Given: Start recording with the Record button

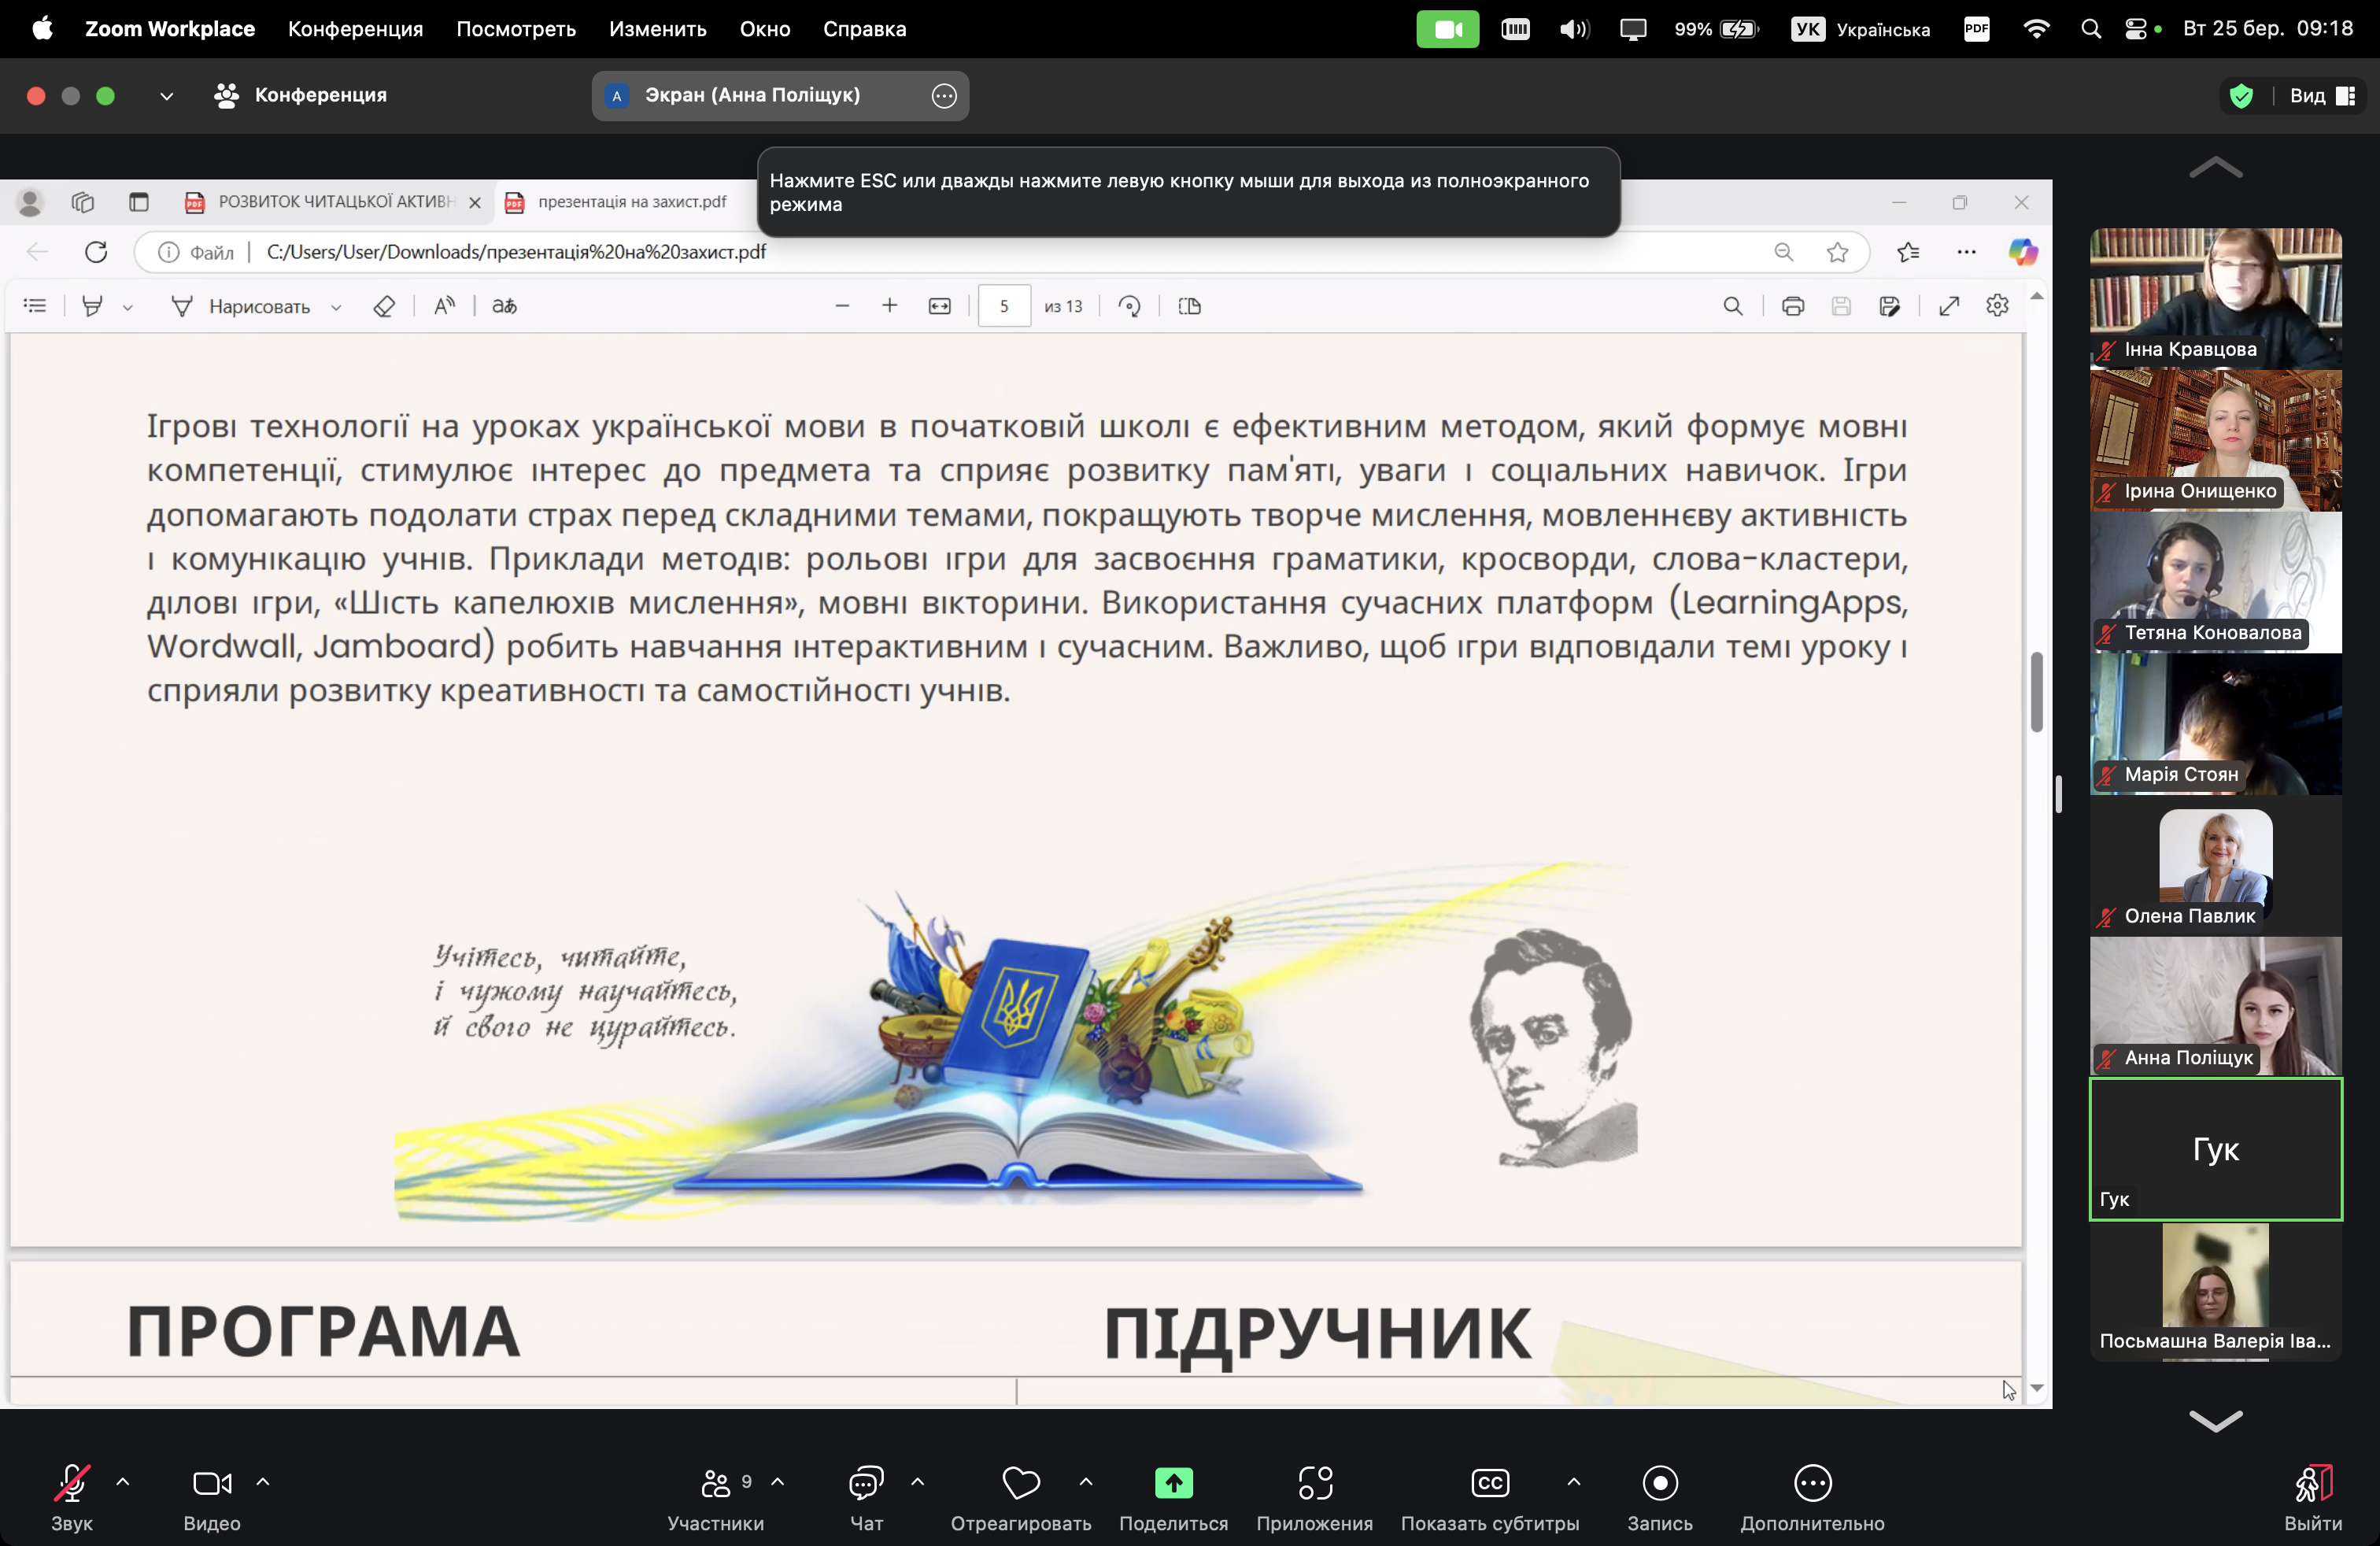Looking at the screenshot, I should coord(1660,1483).
